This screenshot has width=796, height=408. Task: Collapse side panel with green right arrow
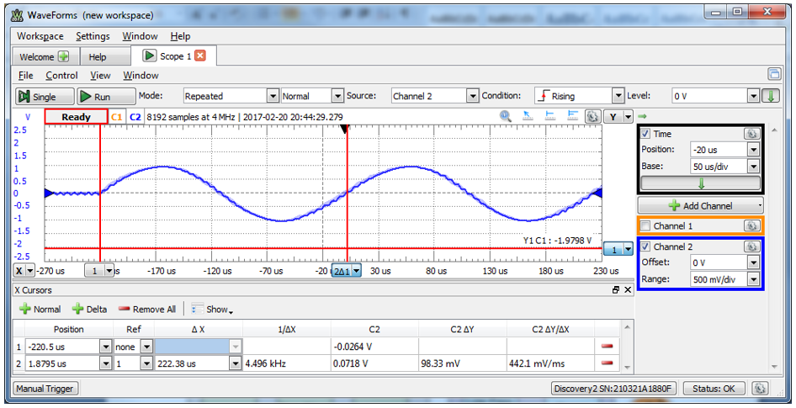[x=642, y=116]
